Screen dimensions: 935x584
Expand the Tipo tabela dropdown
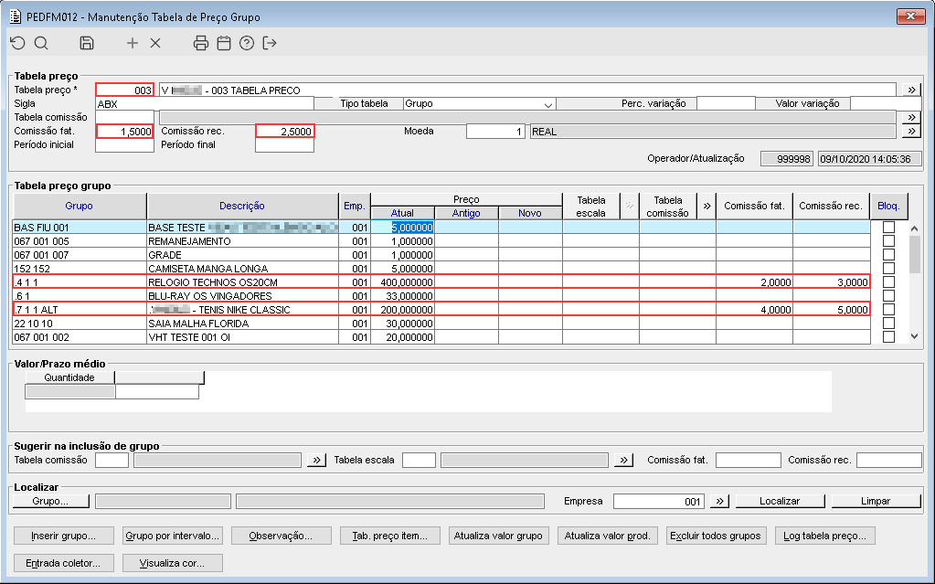548,104
